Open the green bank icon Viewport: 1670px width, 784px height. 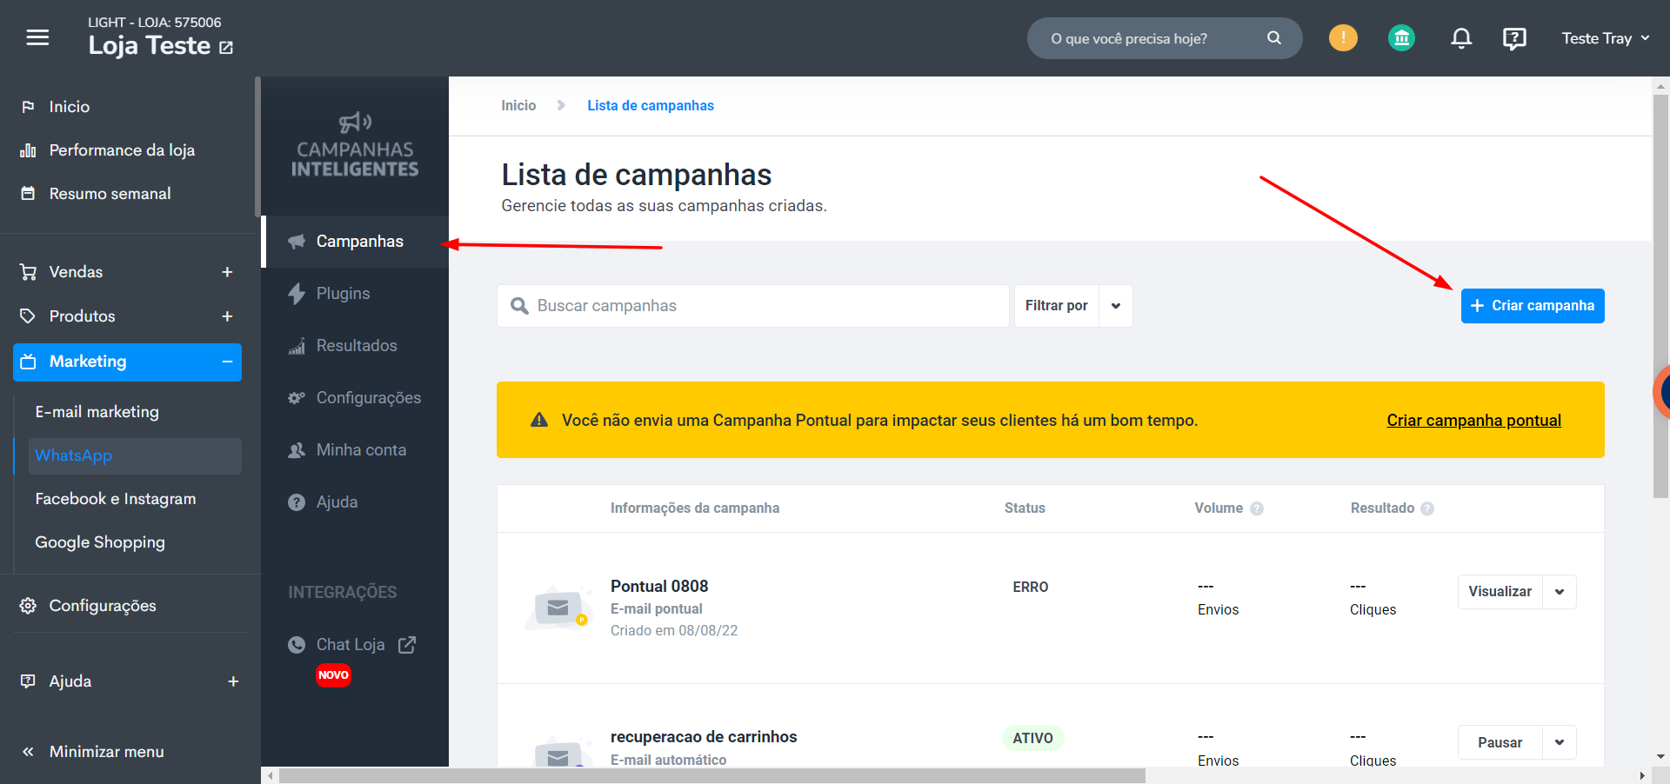(1401, 37)
